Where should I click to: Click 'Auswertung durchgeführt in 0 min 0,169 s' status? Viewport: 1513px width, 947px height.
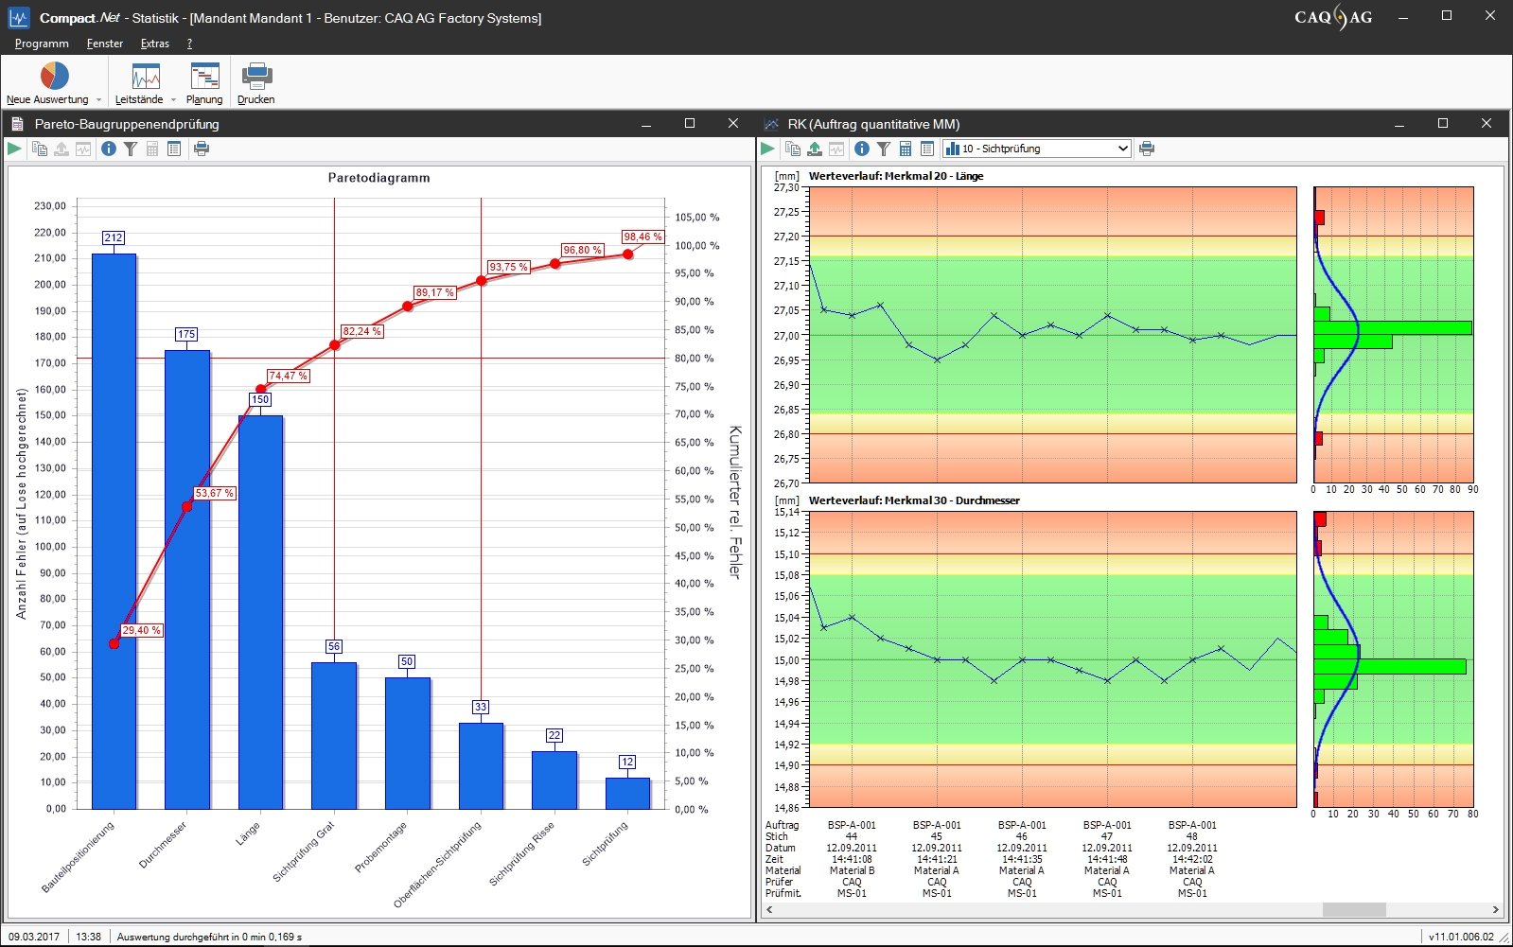(209, 937)
